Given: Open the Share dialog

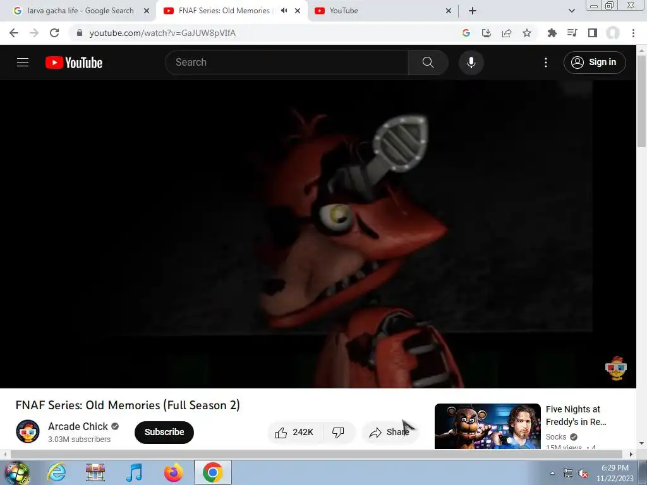Looking at the screenshot, I should pyautogui.click(x=389, y=432).
